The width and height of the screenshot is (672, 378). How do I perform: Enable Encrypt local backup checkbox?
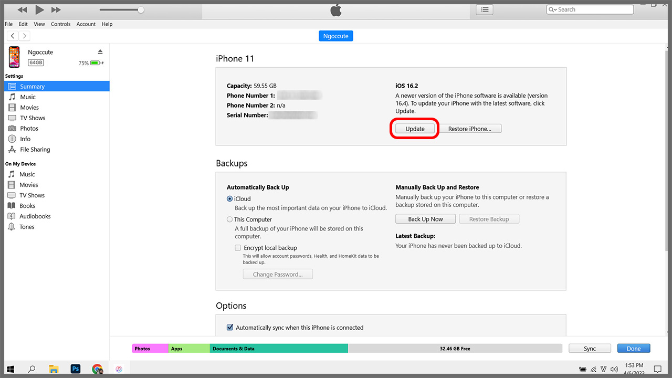click(x=238, y=248)
